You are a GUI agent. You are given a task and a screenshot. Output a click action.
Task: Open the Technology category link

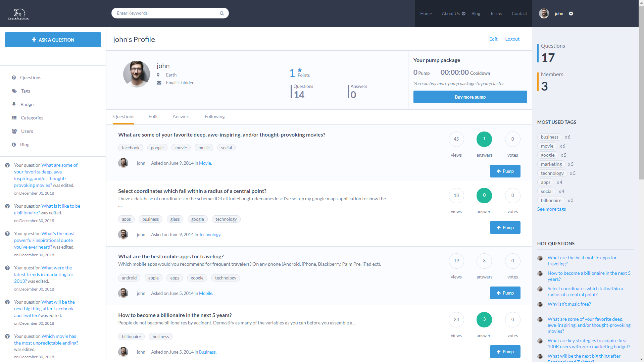click(x=210, y=235)
